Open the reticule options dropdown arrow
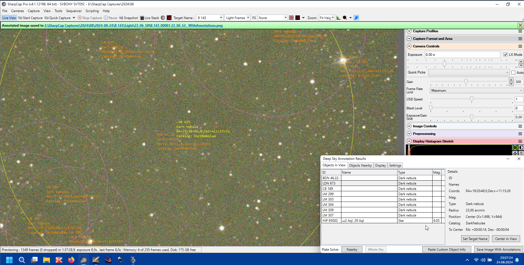 pos(303,18)
